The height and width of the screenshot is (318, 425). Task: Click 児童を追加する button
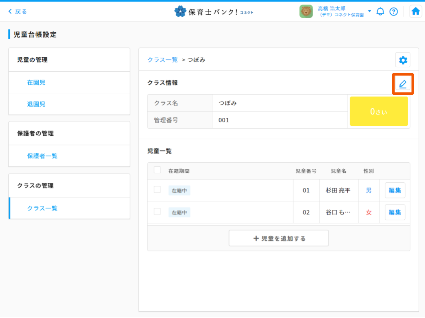click(278, 238)
